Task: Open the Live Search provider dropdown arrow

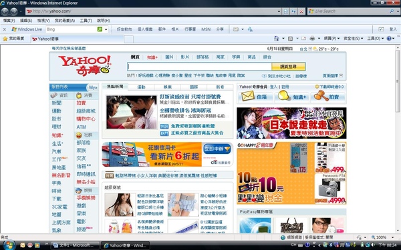Action: pos(398,11)
